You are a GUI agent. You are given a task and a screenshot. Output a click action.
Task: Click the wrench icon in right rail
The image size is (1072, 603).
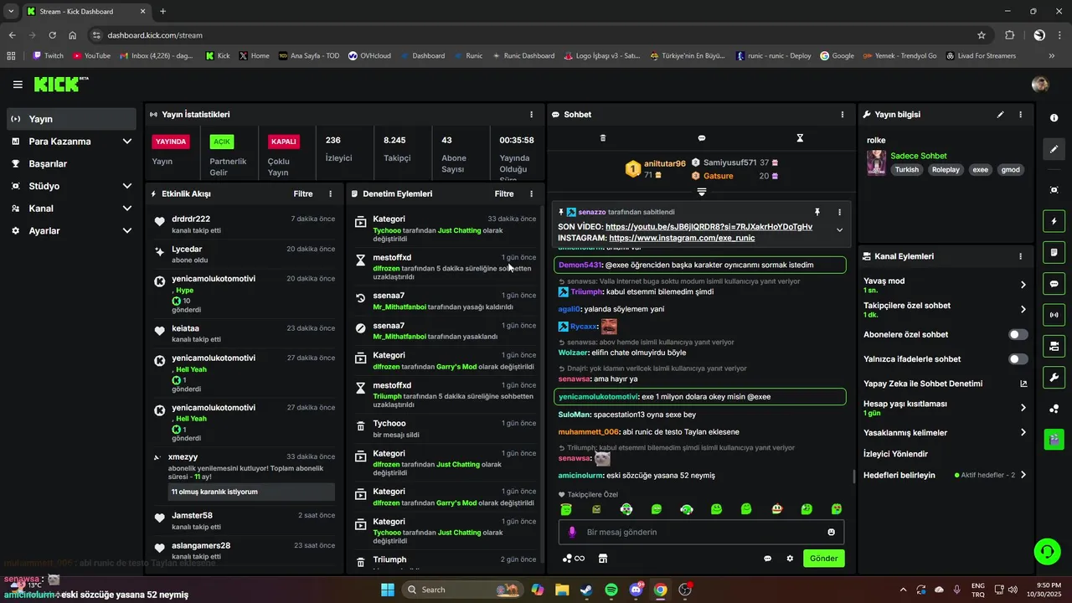1054,377
